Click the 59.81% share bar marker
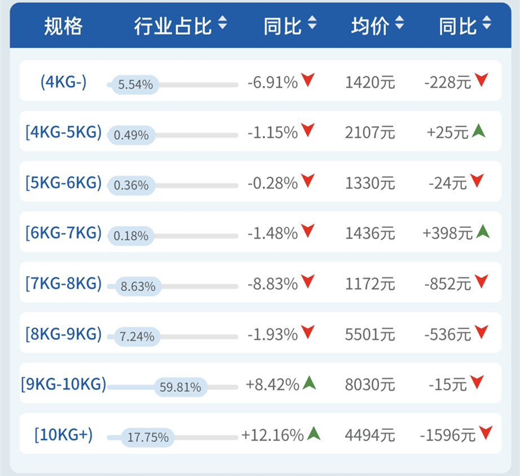520x476 pixels. (180, 387)
